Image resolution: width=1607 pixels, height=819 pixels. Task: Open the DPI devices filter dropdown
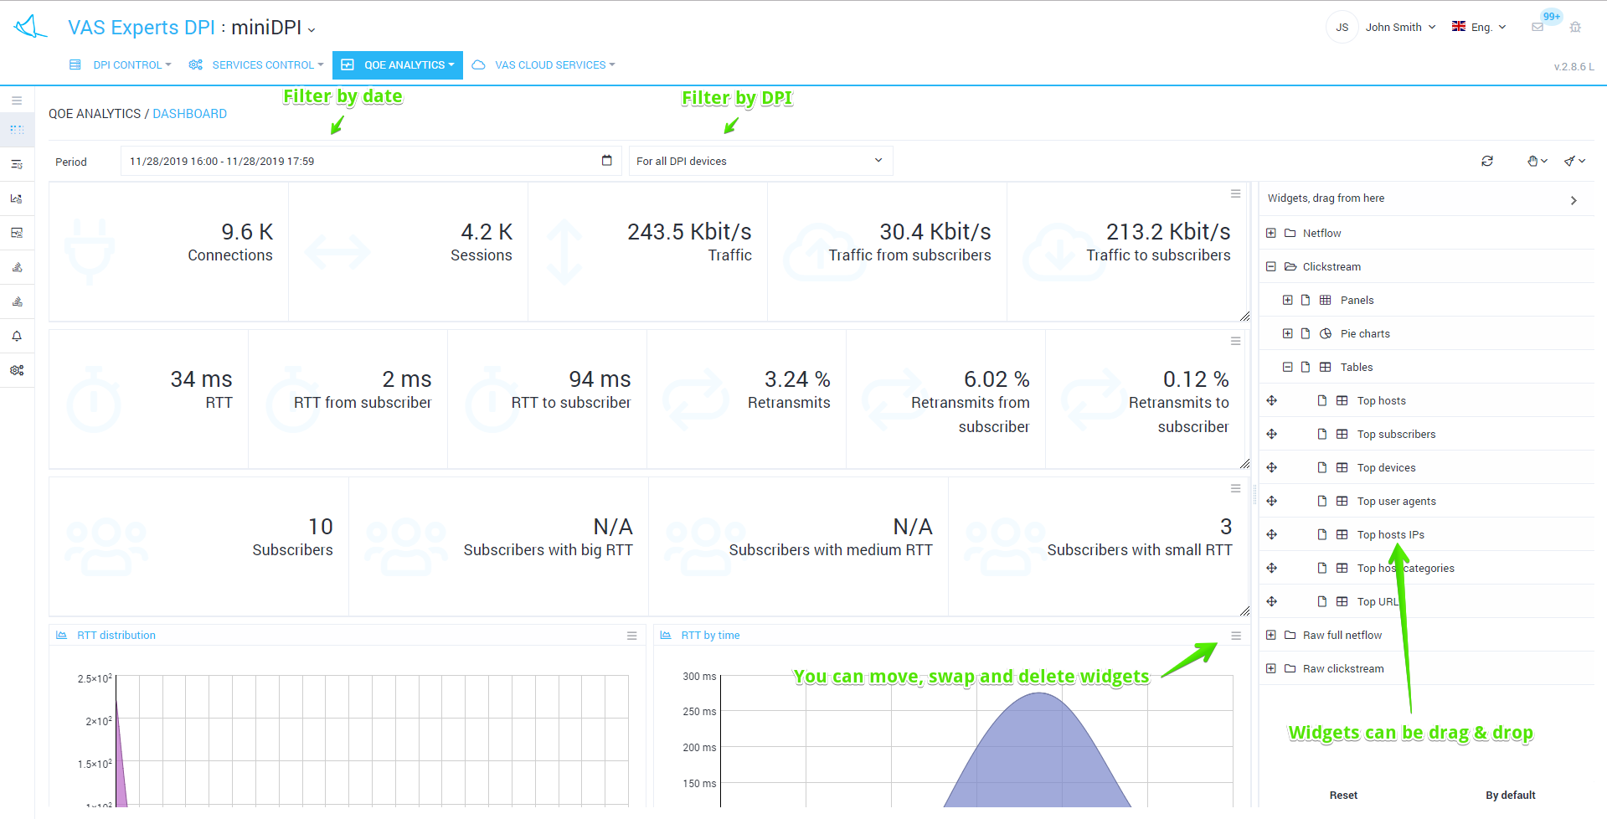pyautogui.click(x=760, y=161)
